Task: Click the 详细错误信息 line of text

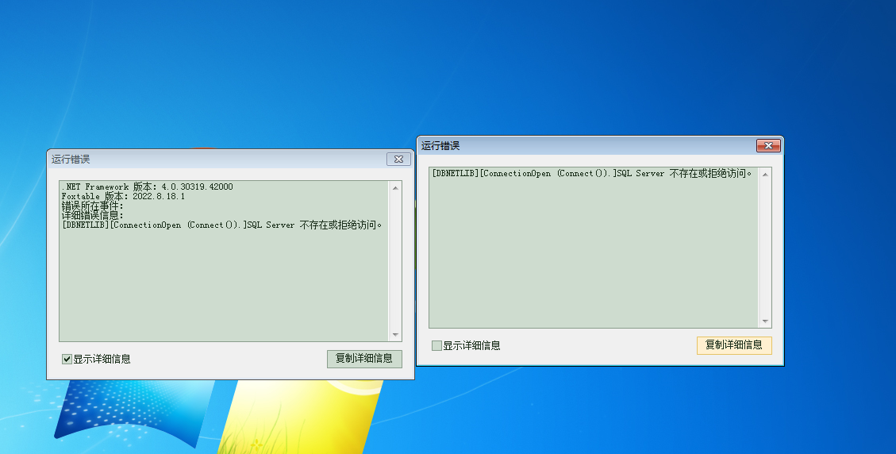Action: tap(93, 215)
